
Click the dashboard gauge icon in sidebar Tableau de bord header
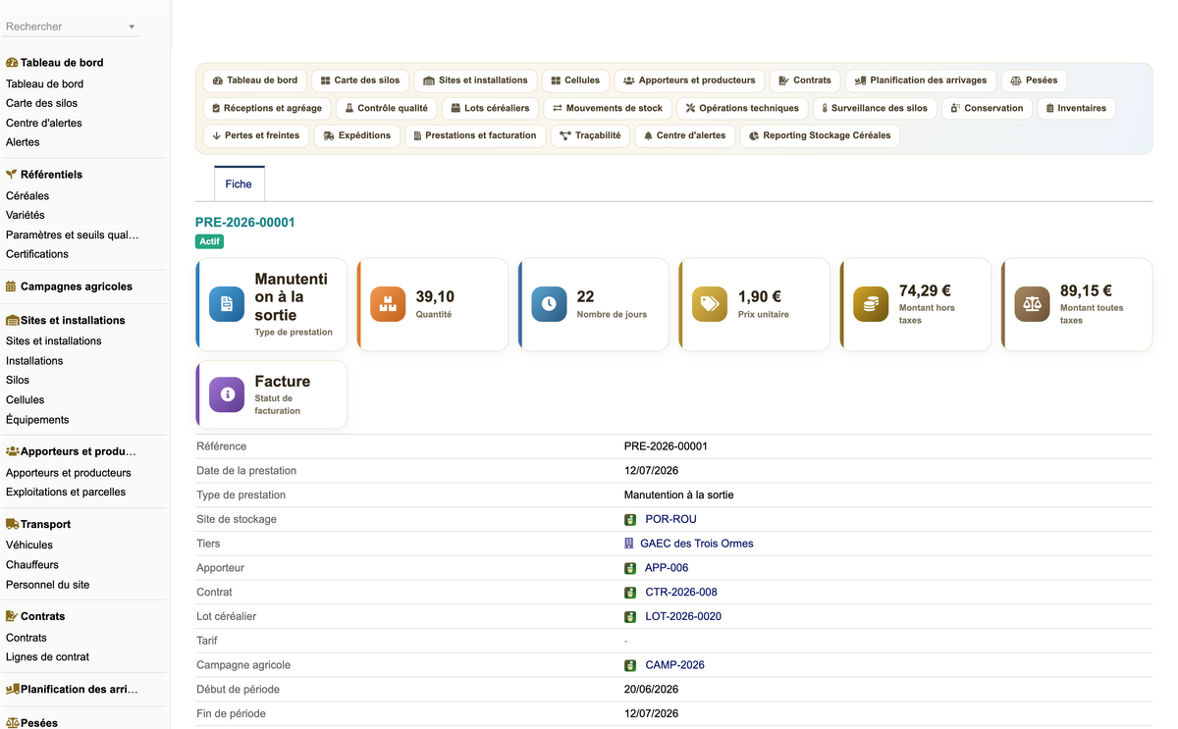(12, 62)
